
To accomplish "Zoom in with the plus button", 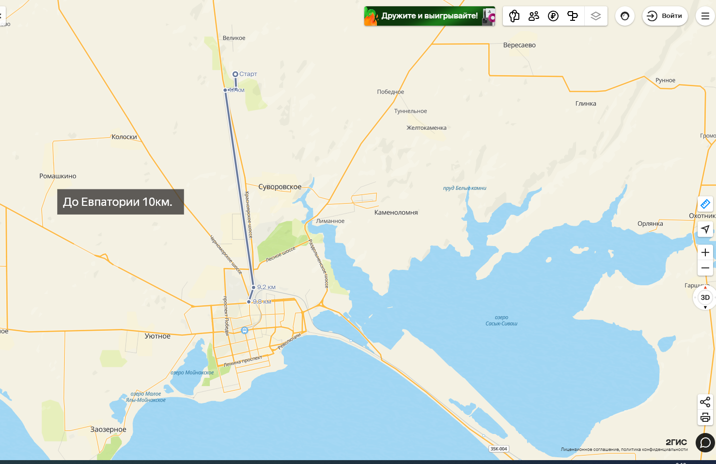I will coord(705,252).
